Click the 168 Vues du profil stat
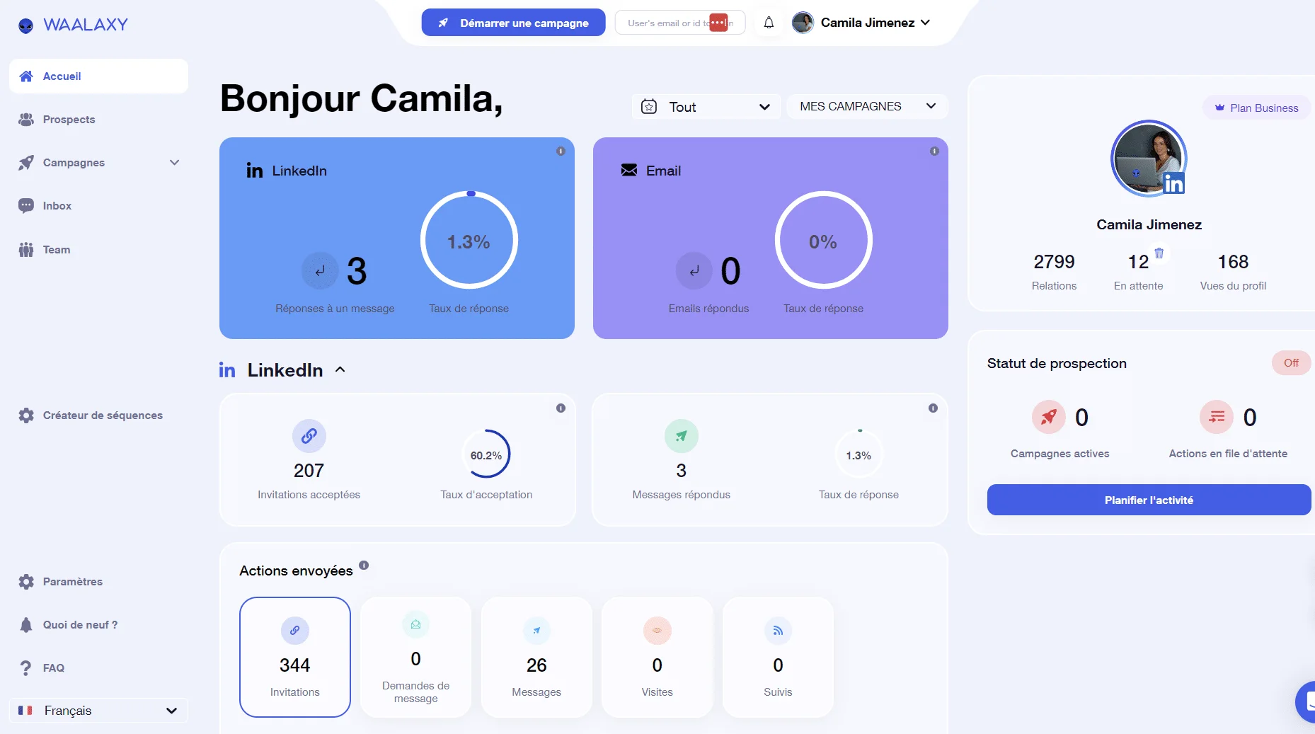Screen dimensions: 1315x734 click(1233, 272)
